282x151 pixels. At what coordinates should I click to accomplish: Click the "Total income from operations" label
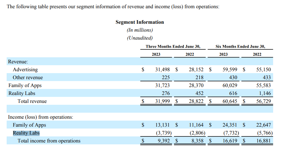tap(49, 141)
